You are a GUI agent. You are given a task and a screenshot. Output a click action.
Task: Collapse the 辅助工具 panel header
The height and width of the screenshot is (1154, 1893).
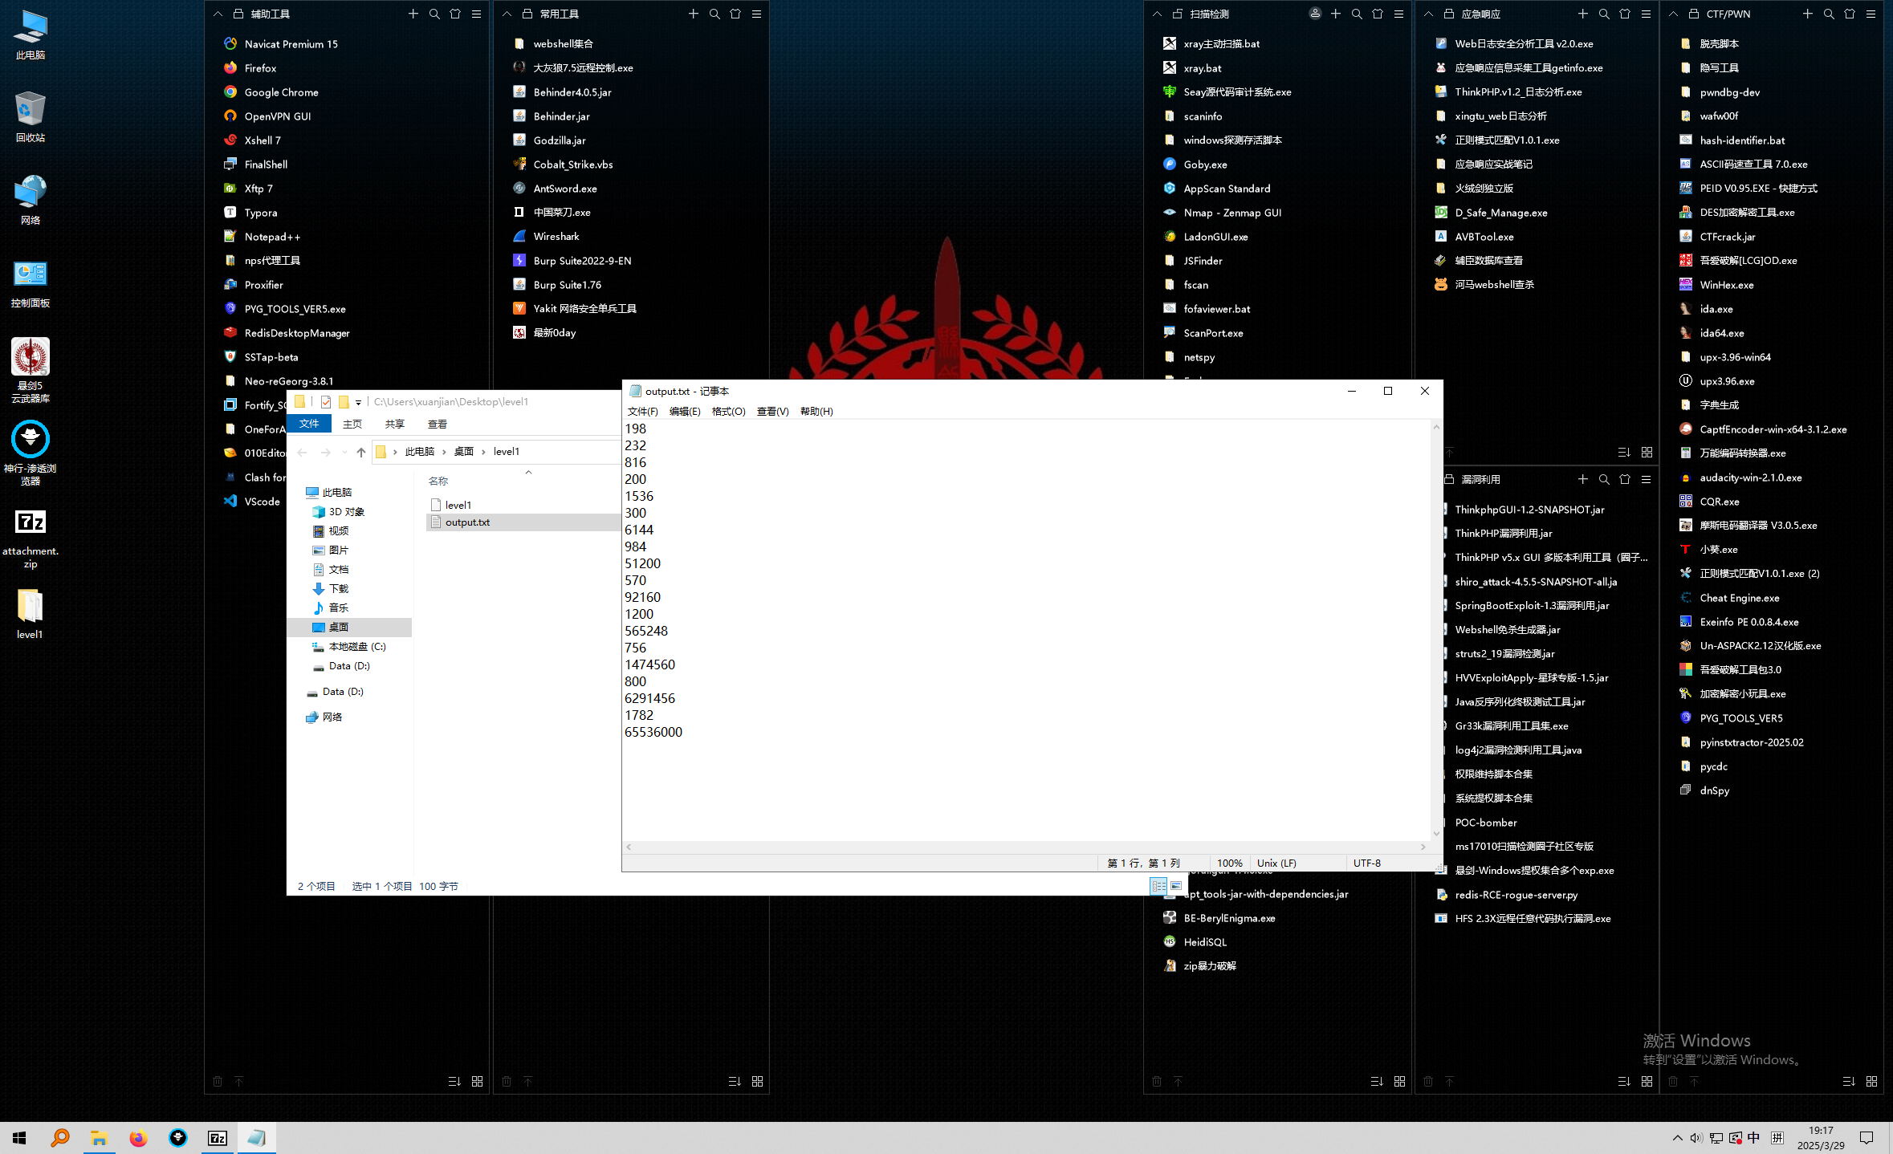[218, 14]
